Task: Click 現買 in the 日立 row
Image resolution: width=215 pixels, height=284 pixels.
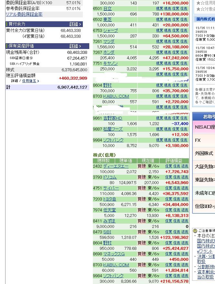Action: pyautogui.click(x=160, y=8)
